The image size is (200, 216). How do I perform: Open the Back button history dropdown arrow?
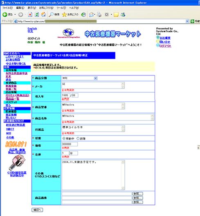15,14
